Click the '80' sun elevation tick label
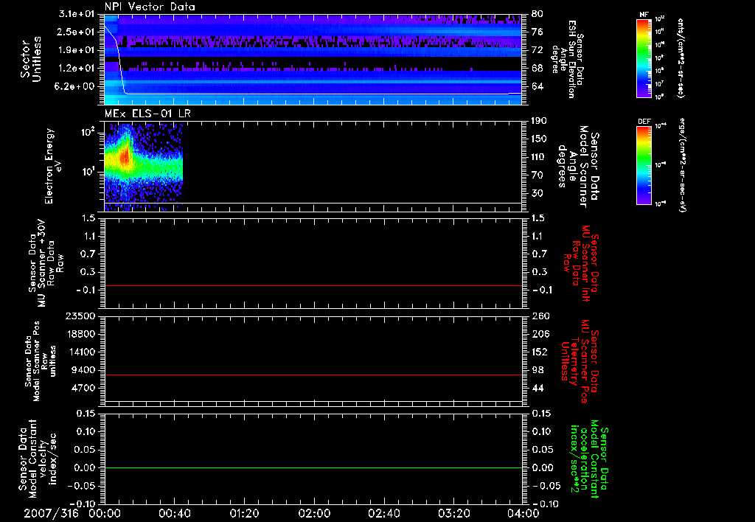 click(537, 14)
